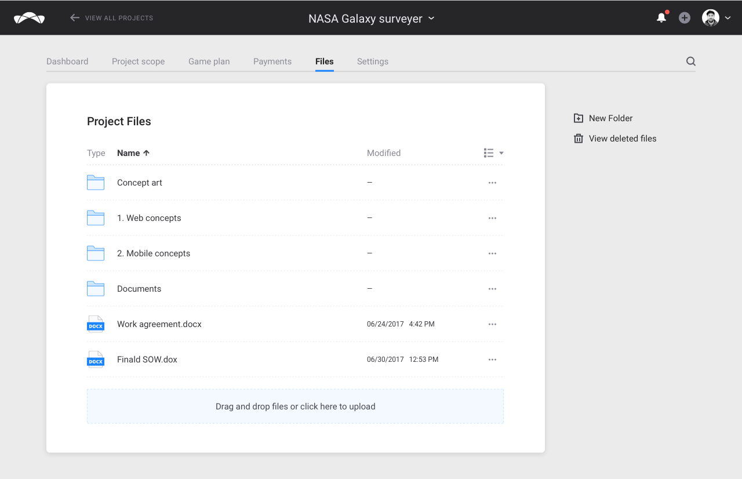
Task: Open the Concept art folder name
Action: click(140, 183)
